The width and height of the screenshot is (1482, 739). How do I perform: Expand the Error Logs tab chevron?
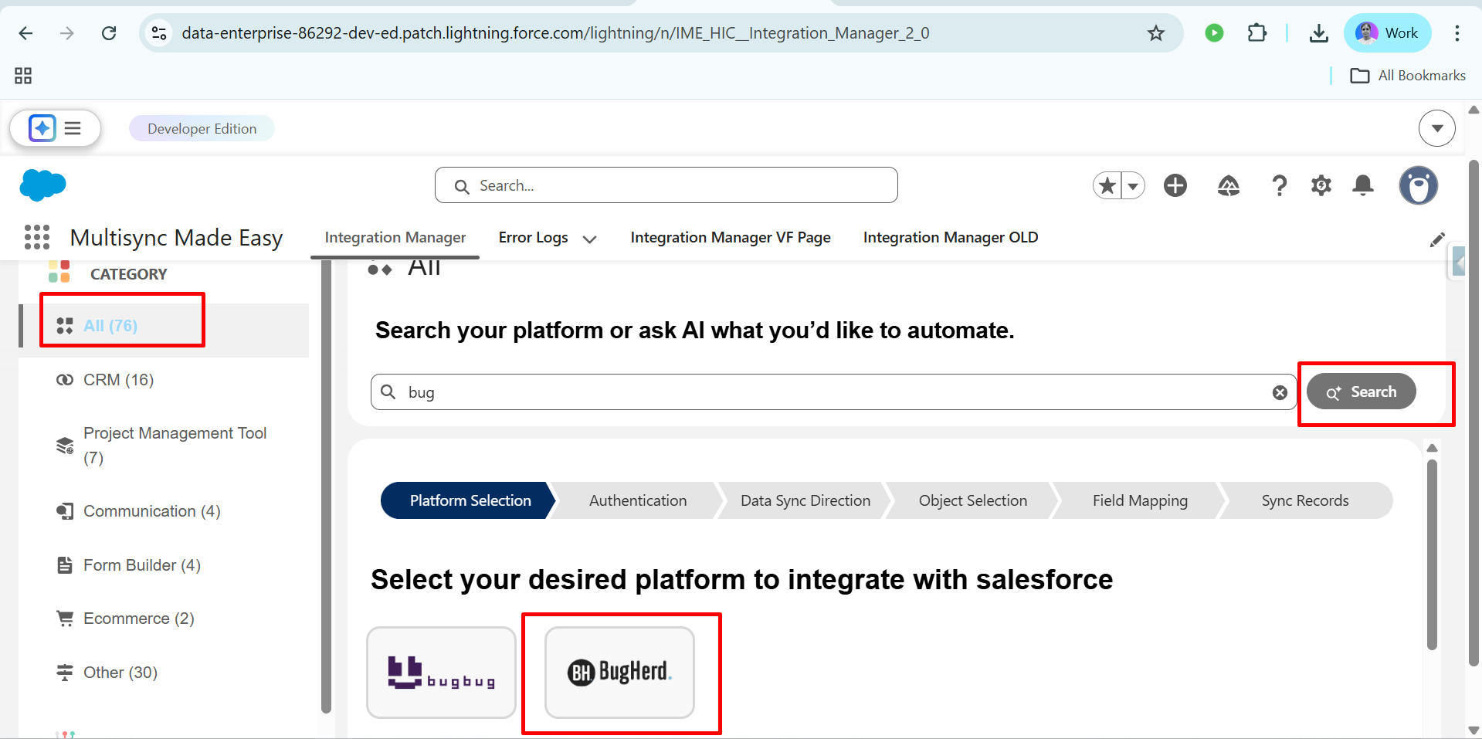pyautogui.click(x=590, y=239)
